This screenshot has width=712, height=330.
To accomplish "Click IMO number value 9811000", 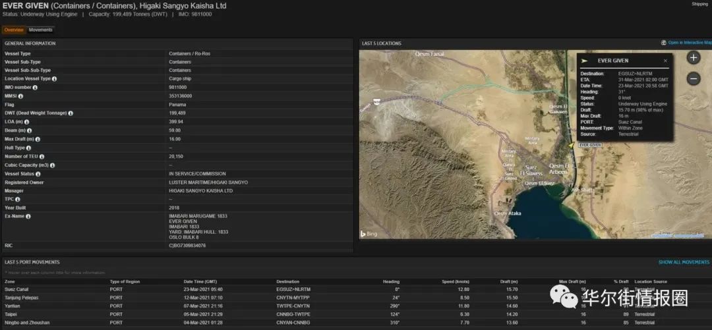I will point(177,88).
